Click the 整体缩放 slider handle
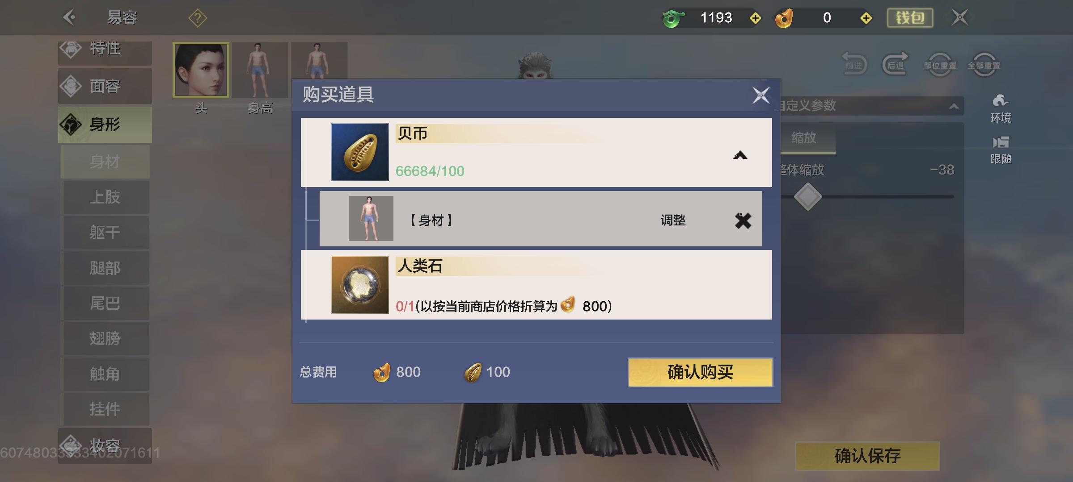Image resolution: width=1073 pixels, height=482 pixels. [807, 197]
